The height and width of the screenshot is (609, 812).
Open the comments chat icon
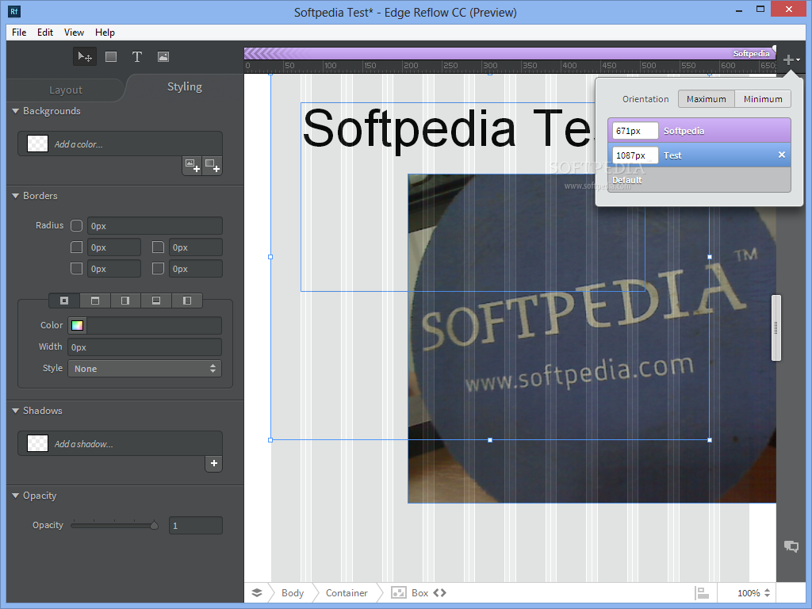click(791, 546)
